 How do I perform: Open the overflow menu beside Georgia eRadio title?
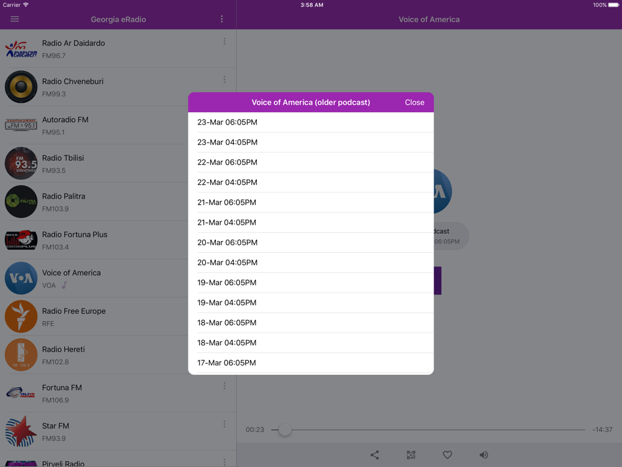(221, 19)
